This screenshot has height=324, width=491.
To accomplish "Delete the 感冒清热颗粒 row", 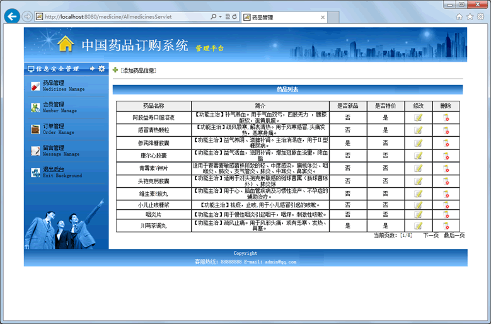I will click(x=446, y=130).
